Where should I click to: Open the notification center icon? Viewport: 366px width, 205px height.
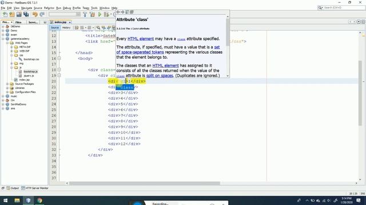(x=359, y=200)
